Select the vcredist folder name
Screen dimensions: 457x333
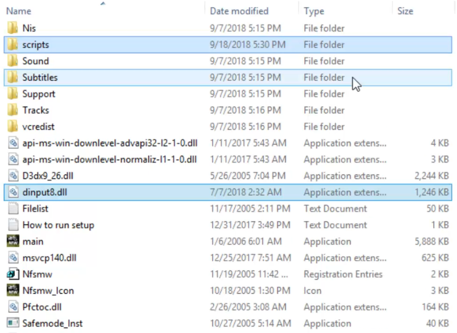pyautogui.click(x=38, y=127)
